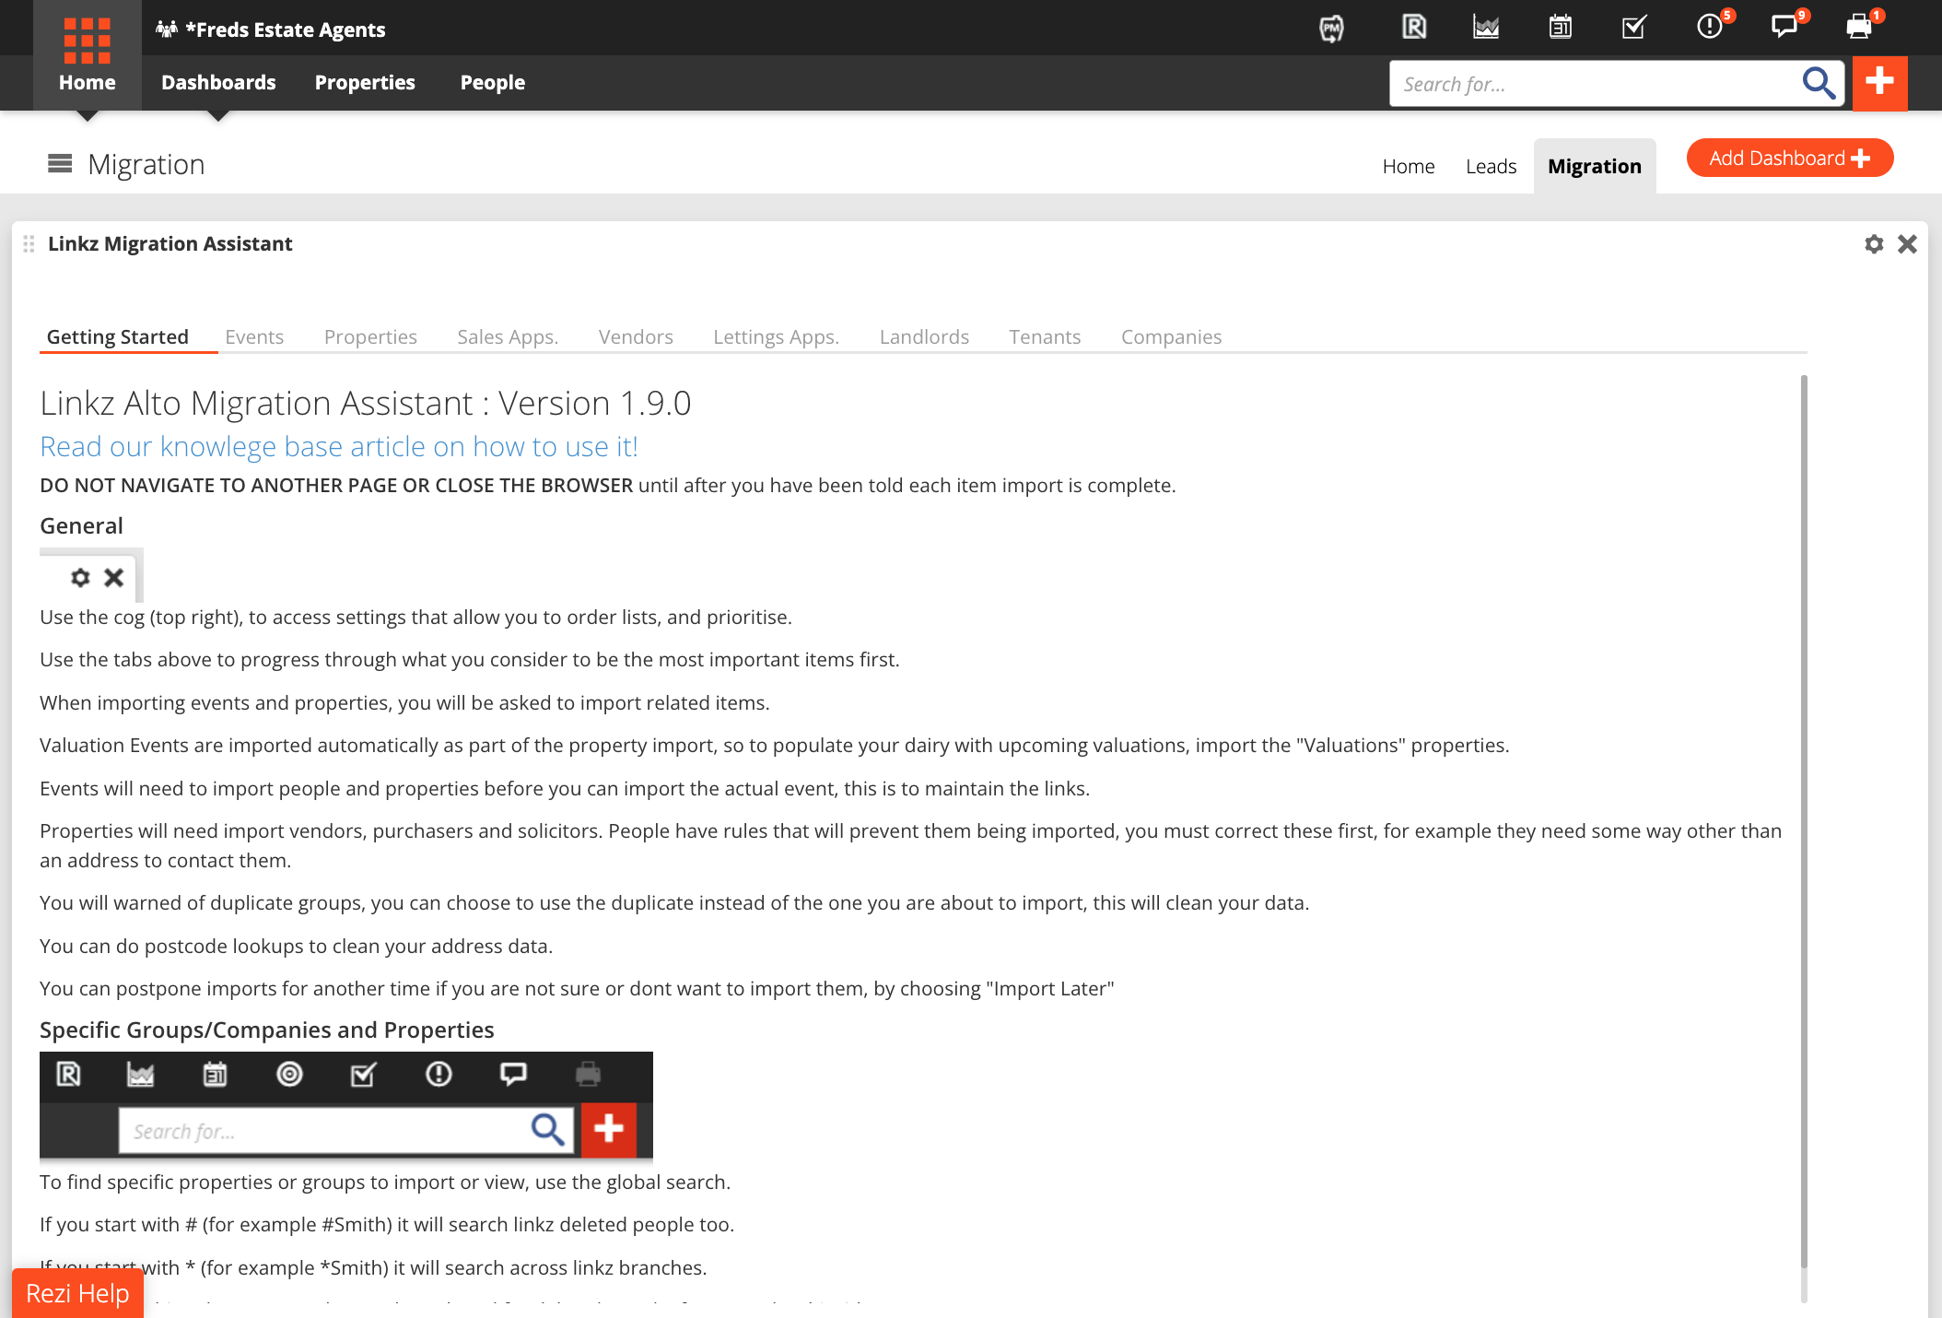This screenshot has width=1942, height=1318.
Task: Open the Sales Apps. tab
Action: [508, 336]
